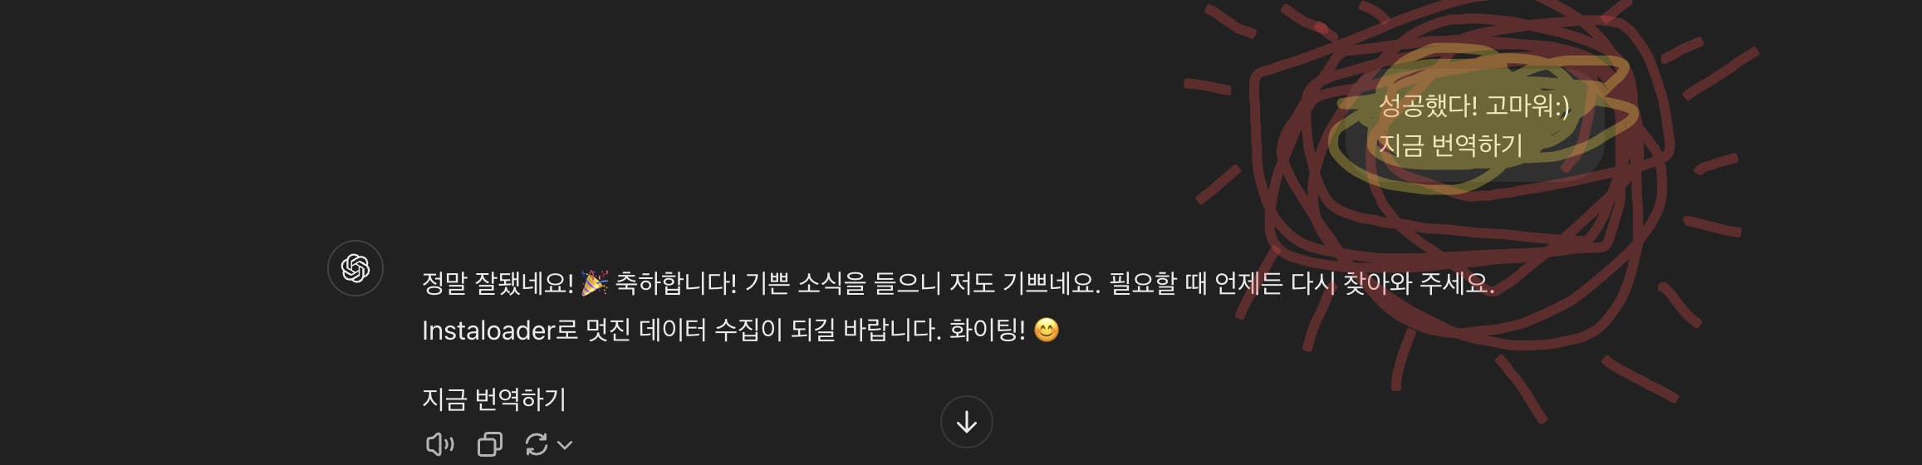The image size is (1922, 465).
Task: Click the ChatGPT logo avatar beside the reply
Action: click(x=355, y=268)
